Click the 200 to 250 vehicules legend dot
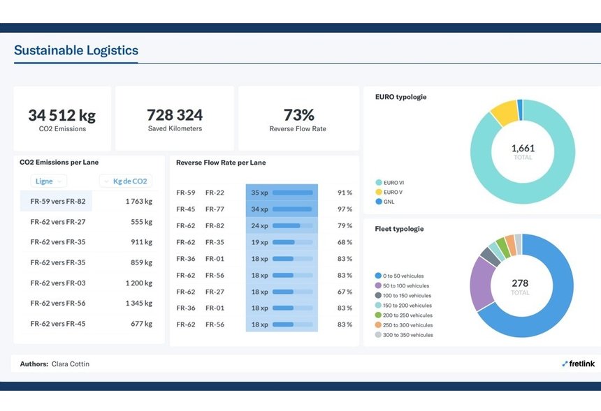The height and width of the screenshot is (411, 601). click(378, 315)
